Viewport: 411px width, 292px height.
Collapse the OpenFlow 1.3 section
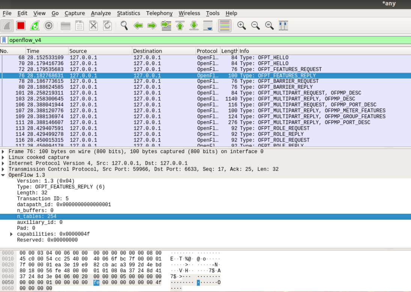3,175
